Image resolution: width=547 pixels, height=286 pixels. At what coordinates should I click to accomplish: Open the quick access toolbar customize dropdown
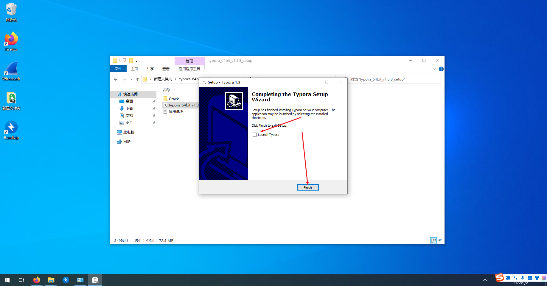pos(137,61)
